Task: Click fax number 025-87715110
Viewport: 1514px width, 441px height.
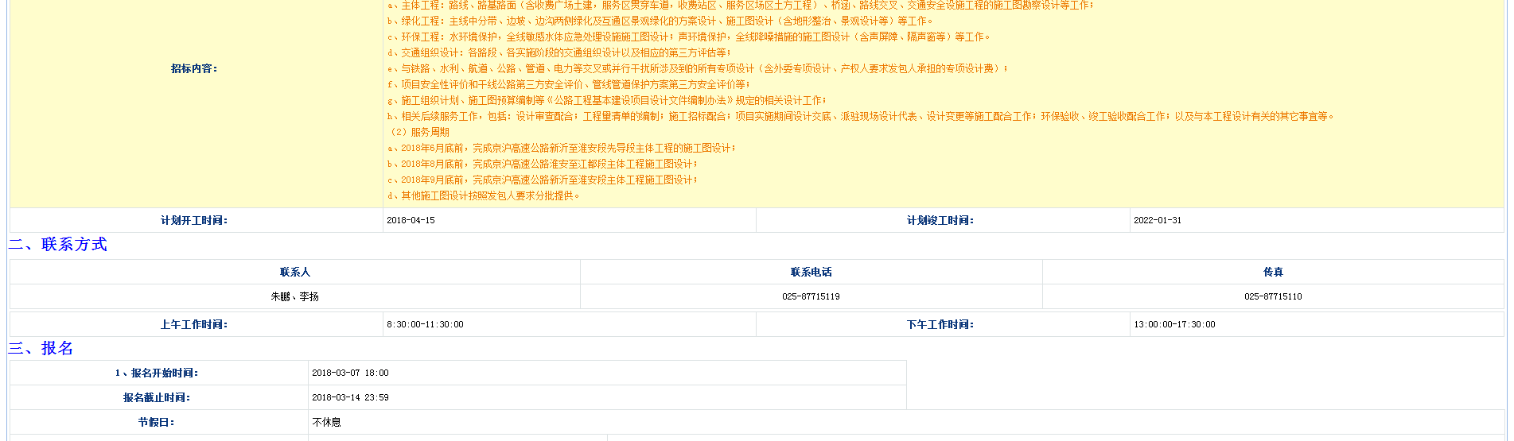Action: [x=1273, y=297]
